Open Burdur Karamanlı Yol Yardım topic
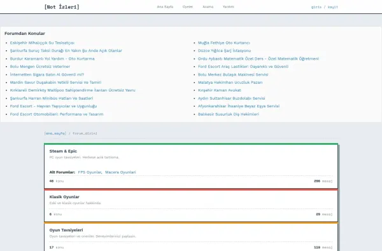Screen dimensions: 382x251 (x=52, y=58)
